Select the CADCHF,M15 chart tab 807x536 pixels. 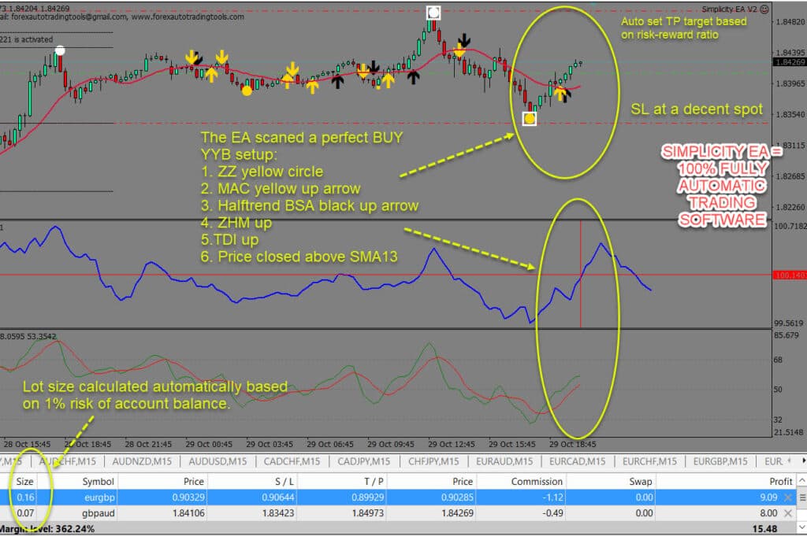click(x=292, y=461)
